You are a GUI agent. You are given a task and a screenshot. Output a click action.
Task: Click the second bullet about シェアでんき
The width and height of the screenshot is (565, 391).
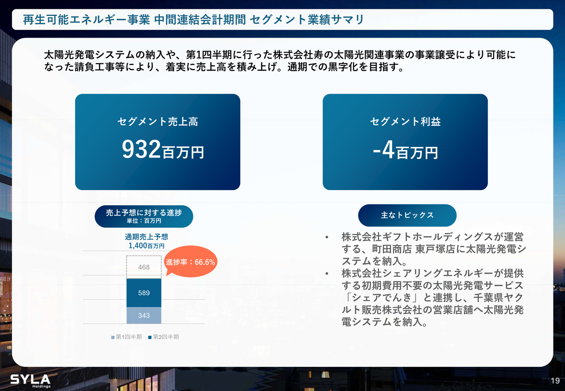coord(433,297)
